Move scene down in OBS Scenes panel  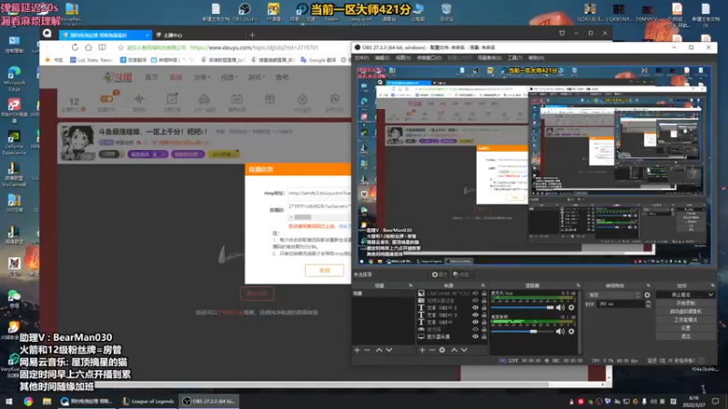click(x=389, y=350)
